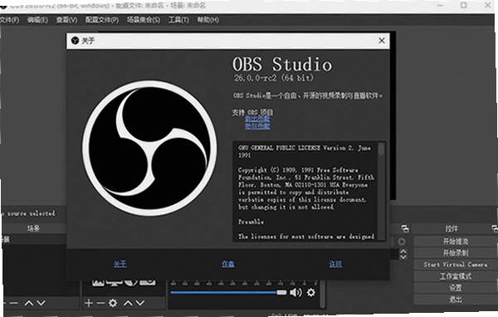Click Start Virtual Camera button
This screenshot has width=498, height=317.
456,264
